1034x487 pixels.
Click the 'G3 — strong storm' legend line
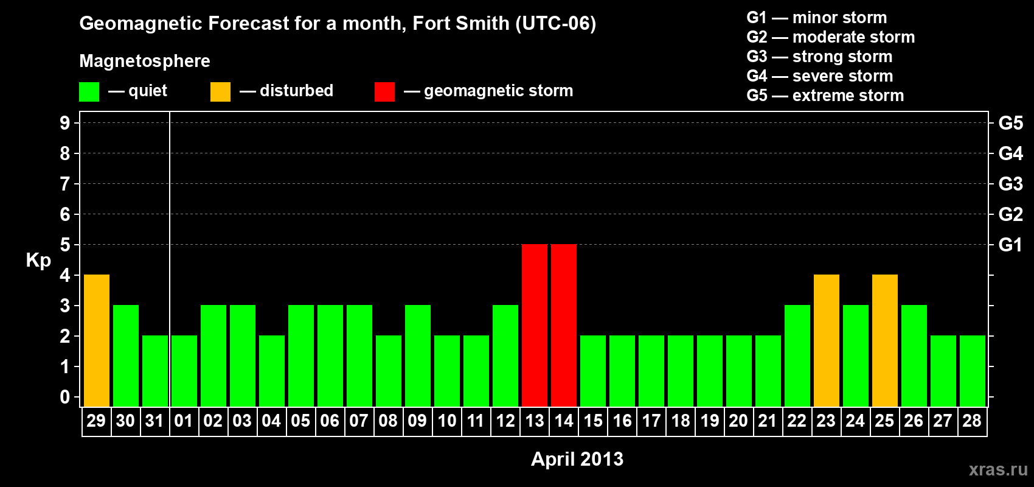pyautogui.click(x=819, y=57)
